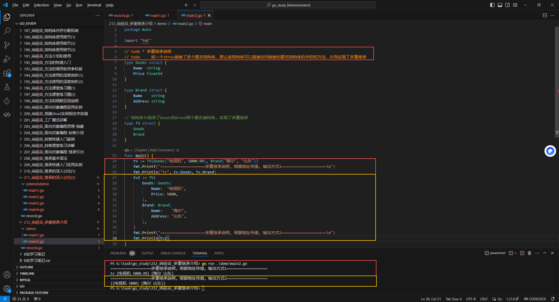Viewport: 559px width, 302px height.
Task: Toggle the primary side bar layout icon
Action: [492, 5]
